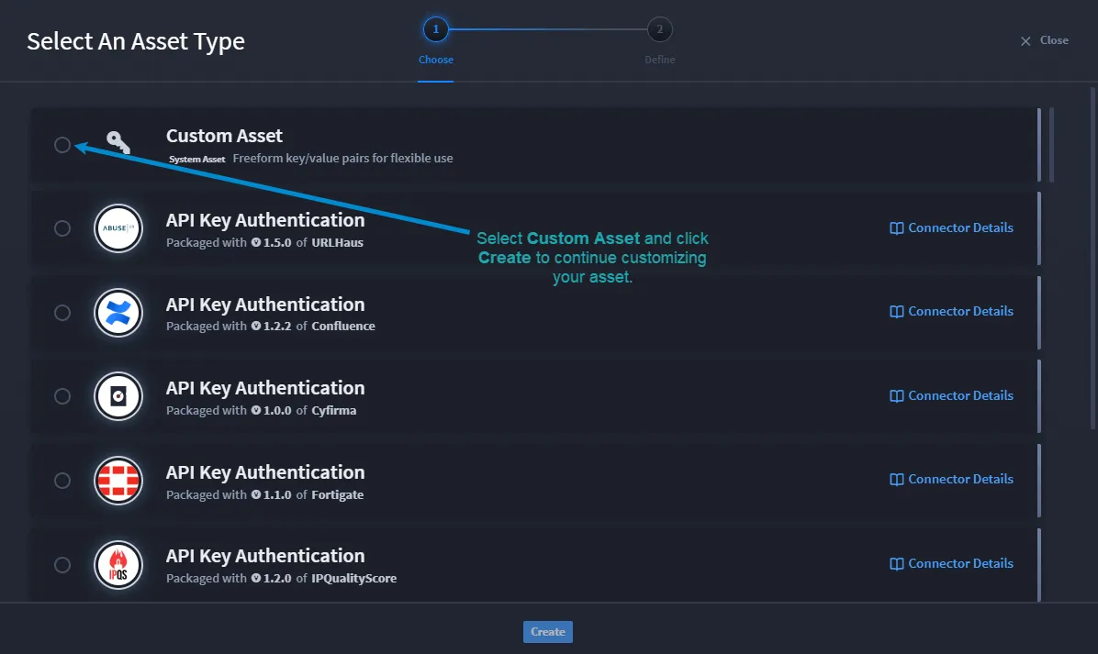This screenshot has height=654, width=1098.
Task: Open Connector Details for IPQualityScore
Action: 952,564
